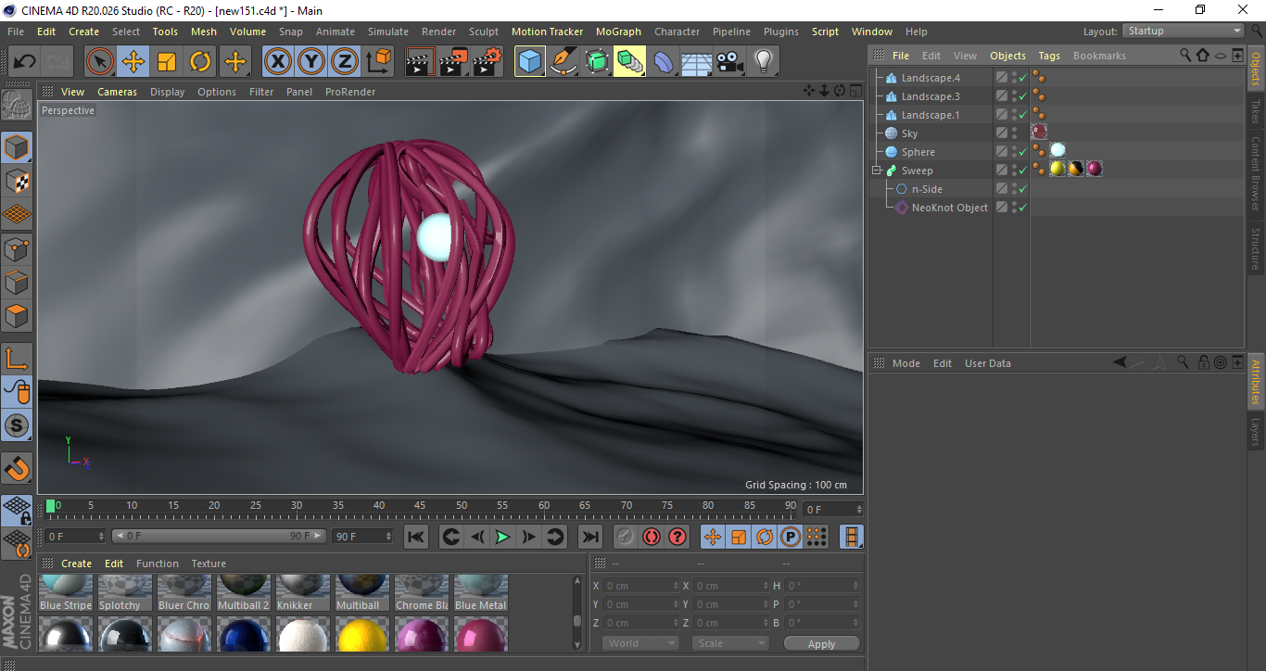
Task: Toggle Sphere enabled checkmark
Action: pos(1022,153)
